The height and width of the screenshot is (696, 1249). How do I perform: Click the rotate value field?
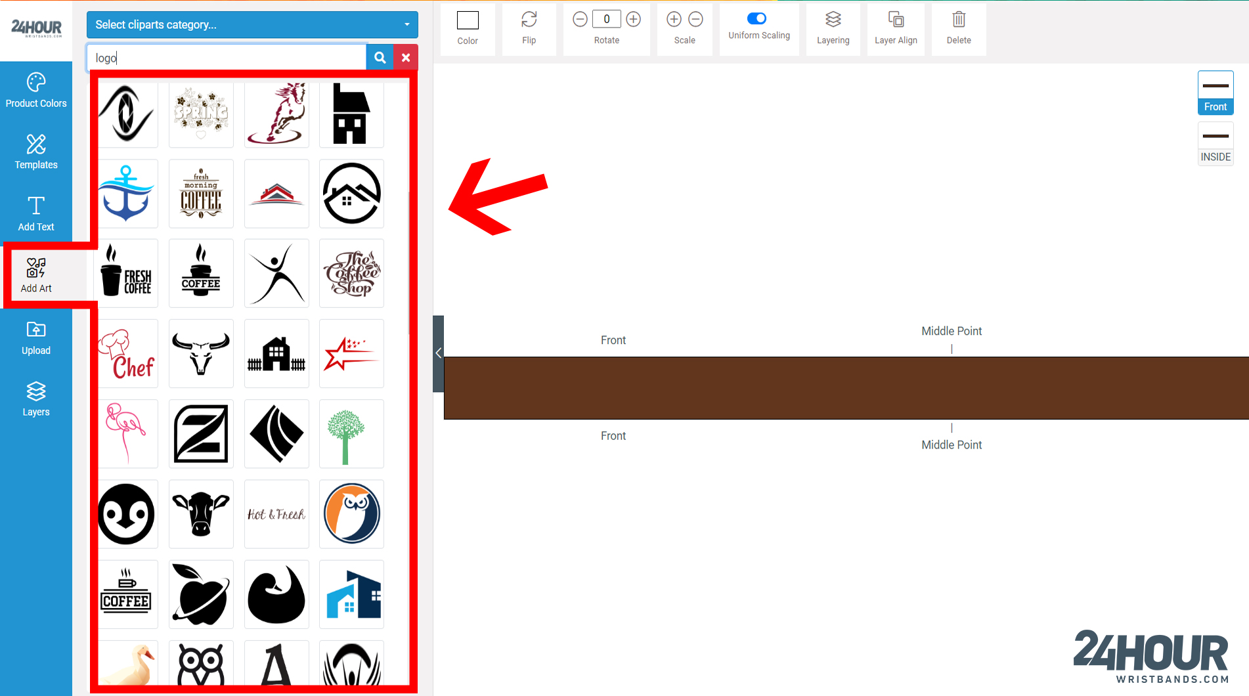pyautogui.click(x=607, y=19)
